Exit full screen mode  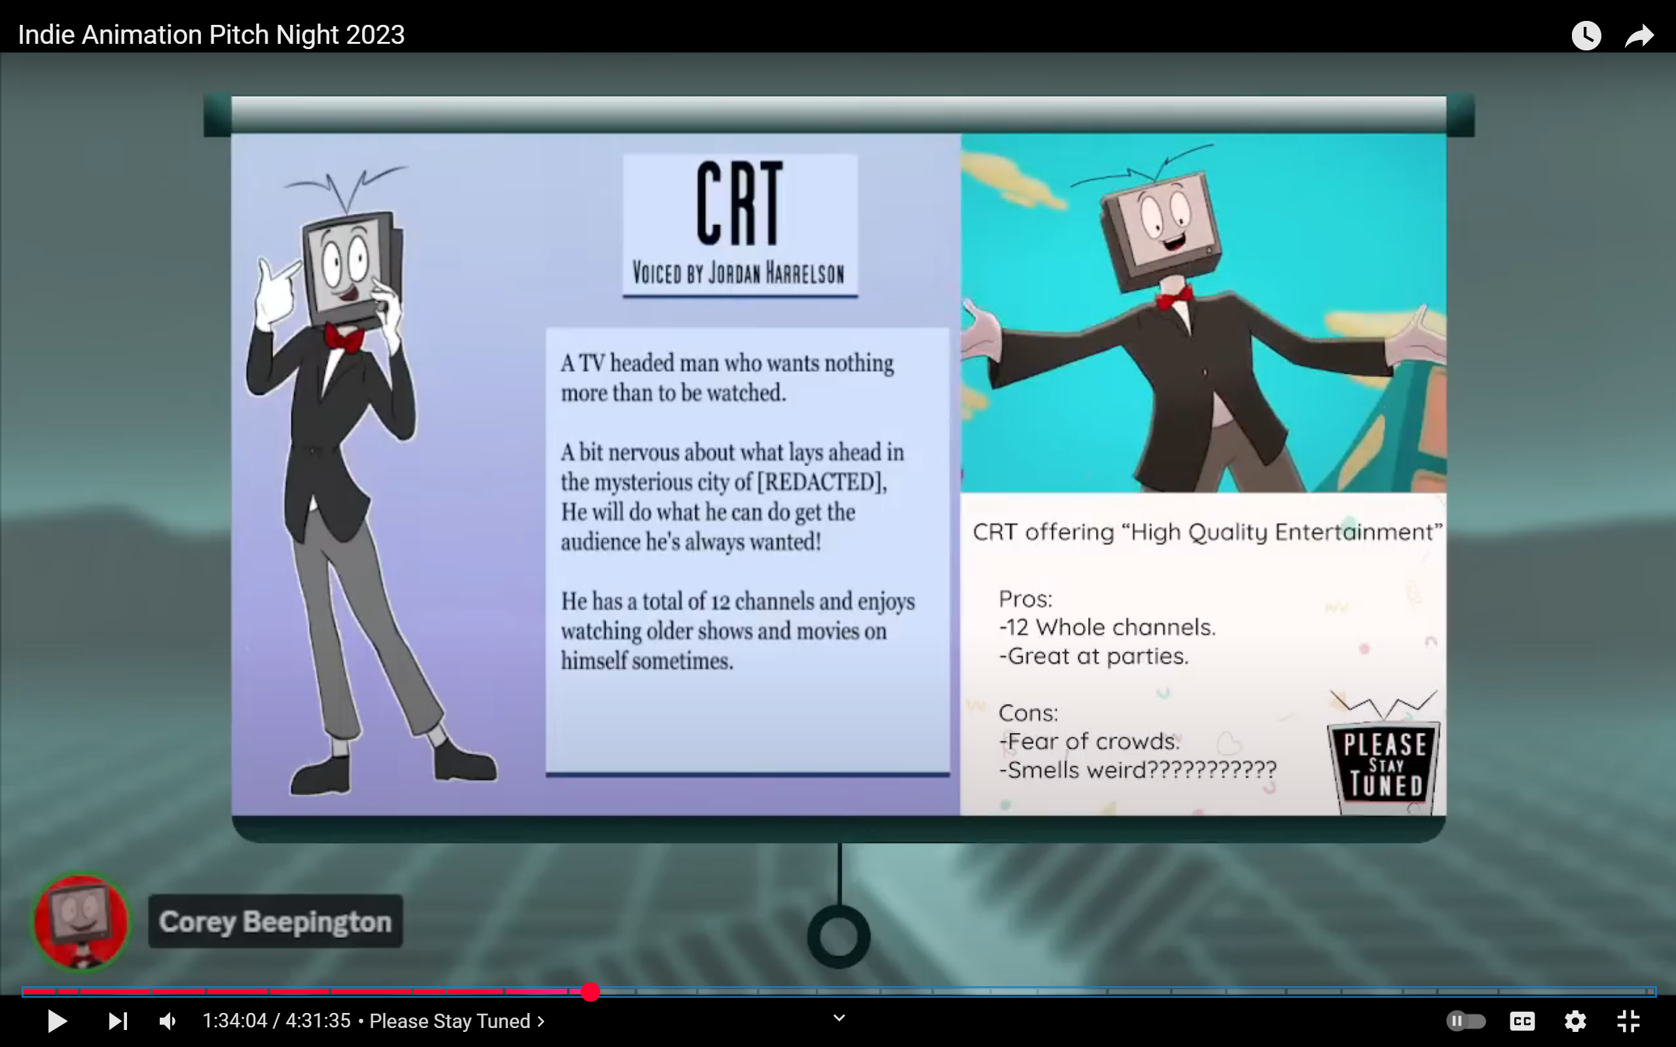coord(1628,1021)
